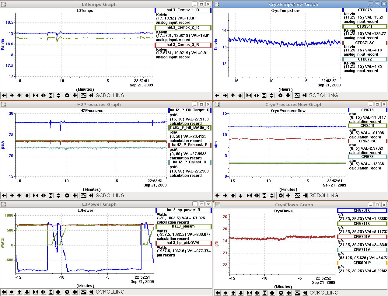
Task: Select CFI60DLP legend entry
Action: pyautogui.click(x=362, y=263)
